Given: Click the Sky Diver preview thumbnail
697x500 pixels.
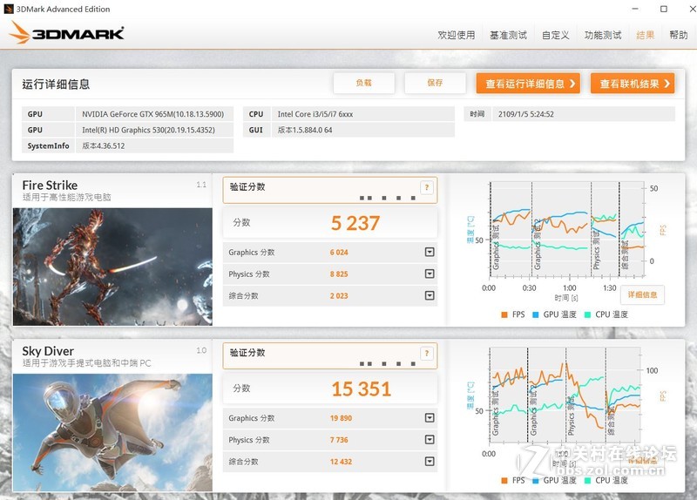Looking at the screenshot, I should (112, 432).
